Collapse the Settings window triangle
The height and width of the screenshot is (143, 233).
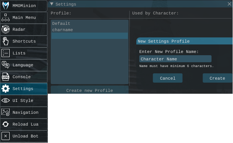point(52,4)
